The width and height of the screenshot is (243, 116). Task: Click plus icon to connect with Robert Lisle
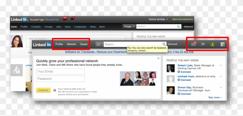pyautogui.click(x=179, y=72)
